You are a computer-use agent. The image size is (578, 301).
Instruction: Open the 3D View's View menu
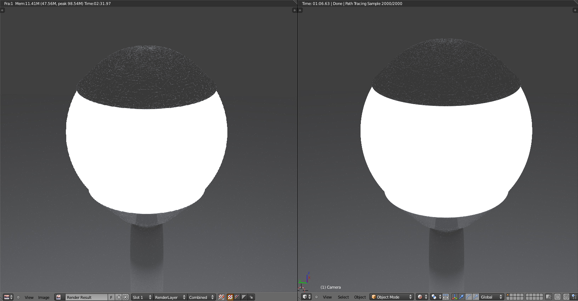327,297
